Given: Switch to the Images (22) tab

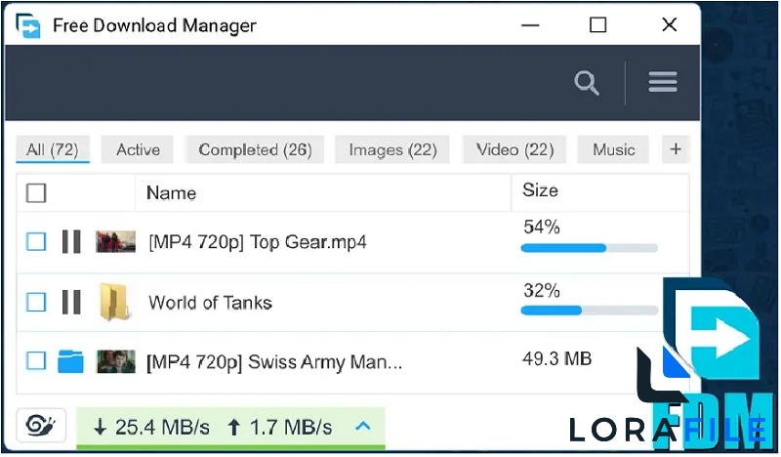Looking at the screenshot, I should click(392, 149).
